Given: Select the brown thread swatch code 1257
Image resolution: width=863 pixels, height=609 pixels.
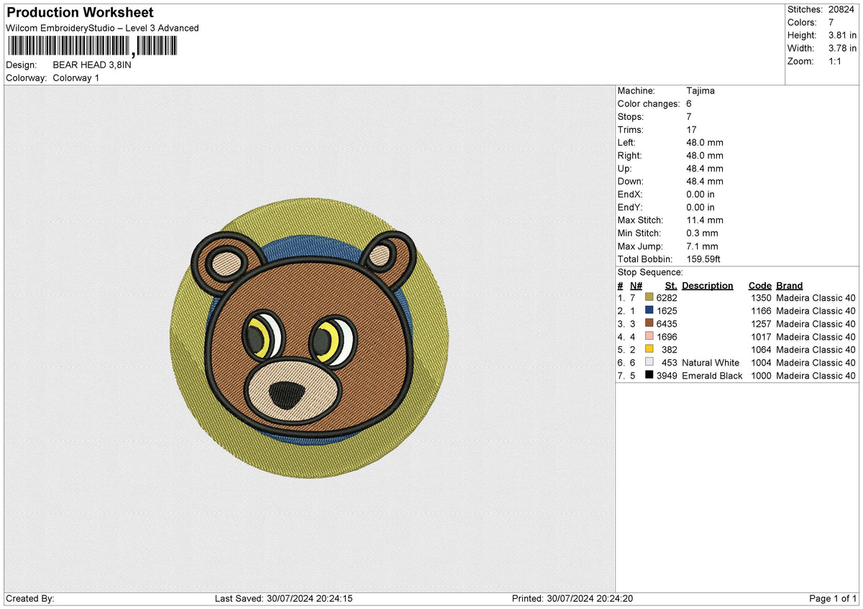Looking at the screenshot, I should tap(649, 324).
